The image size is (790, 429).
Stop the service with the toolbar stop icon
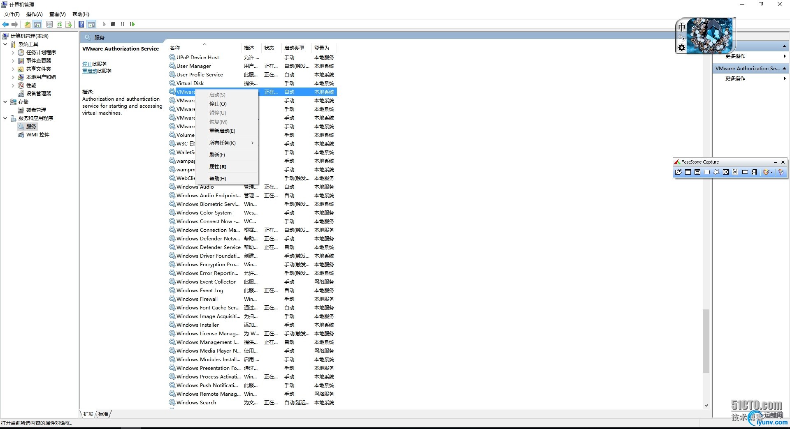pyautogui.click(x=113, y=24)
